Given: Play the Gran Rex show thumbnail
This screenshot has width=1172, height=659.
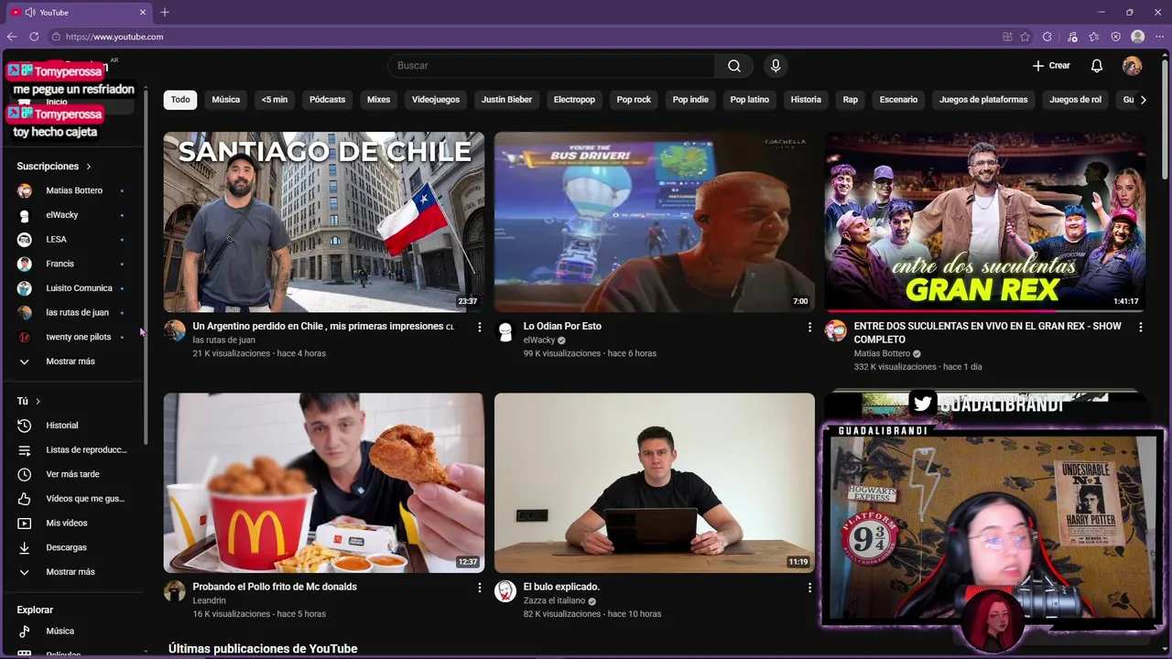Looking at the screenshot, I should (x=985, y=222).
